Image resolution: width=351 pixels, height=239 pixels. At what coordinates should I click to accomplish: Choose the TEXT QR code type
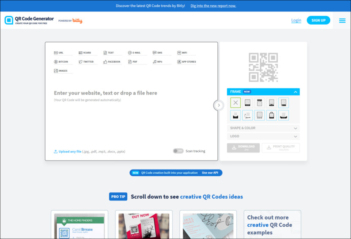[112, 53]
